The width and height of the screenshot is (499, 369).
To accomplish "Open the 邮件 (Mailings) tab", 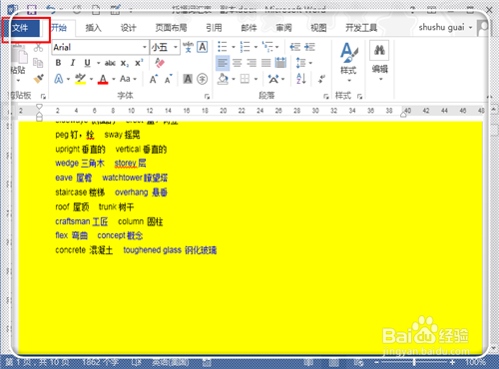I will pos(249,28).
